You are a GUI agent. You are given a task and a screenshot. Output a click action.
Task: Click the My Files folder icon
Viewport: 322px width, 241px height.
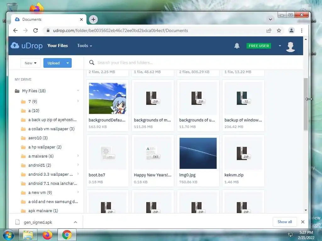(17, 91)
